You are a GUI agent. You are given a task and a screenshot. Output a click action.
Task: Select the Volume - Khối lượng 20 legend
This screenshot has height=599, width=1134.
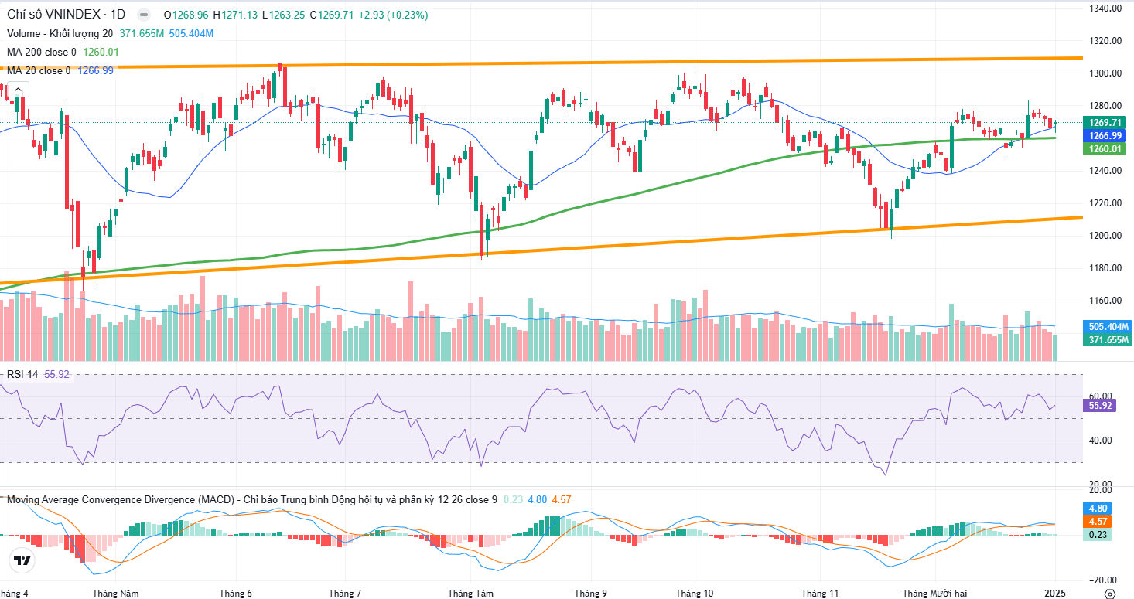[x=60, y=33]
